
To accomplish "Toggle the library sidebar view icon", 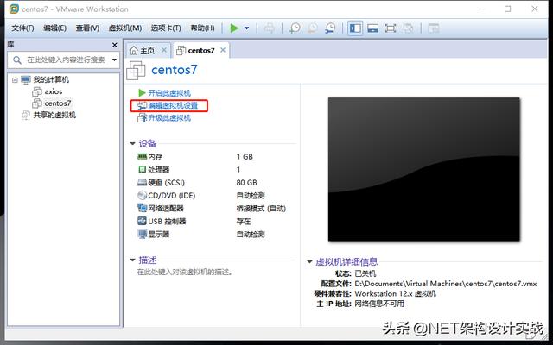I will (355, 28).
